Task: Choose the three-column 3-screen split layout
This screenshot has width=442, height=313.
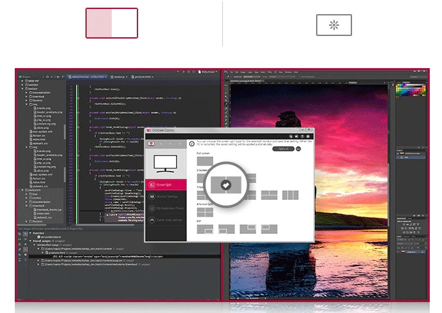Action: 290,195
